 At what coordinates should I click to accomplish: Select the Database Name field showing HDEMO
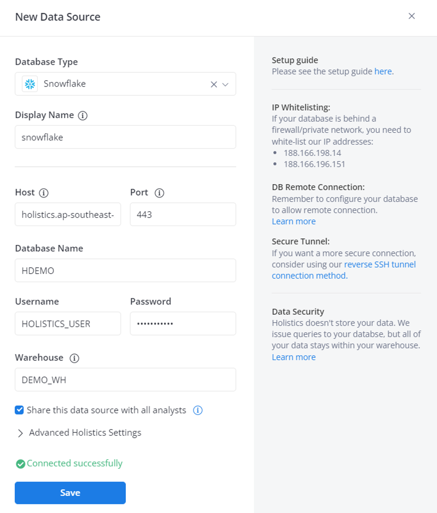point(125,270)
